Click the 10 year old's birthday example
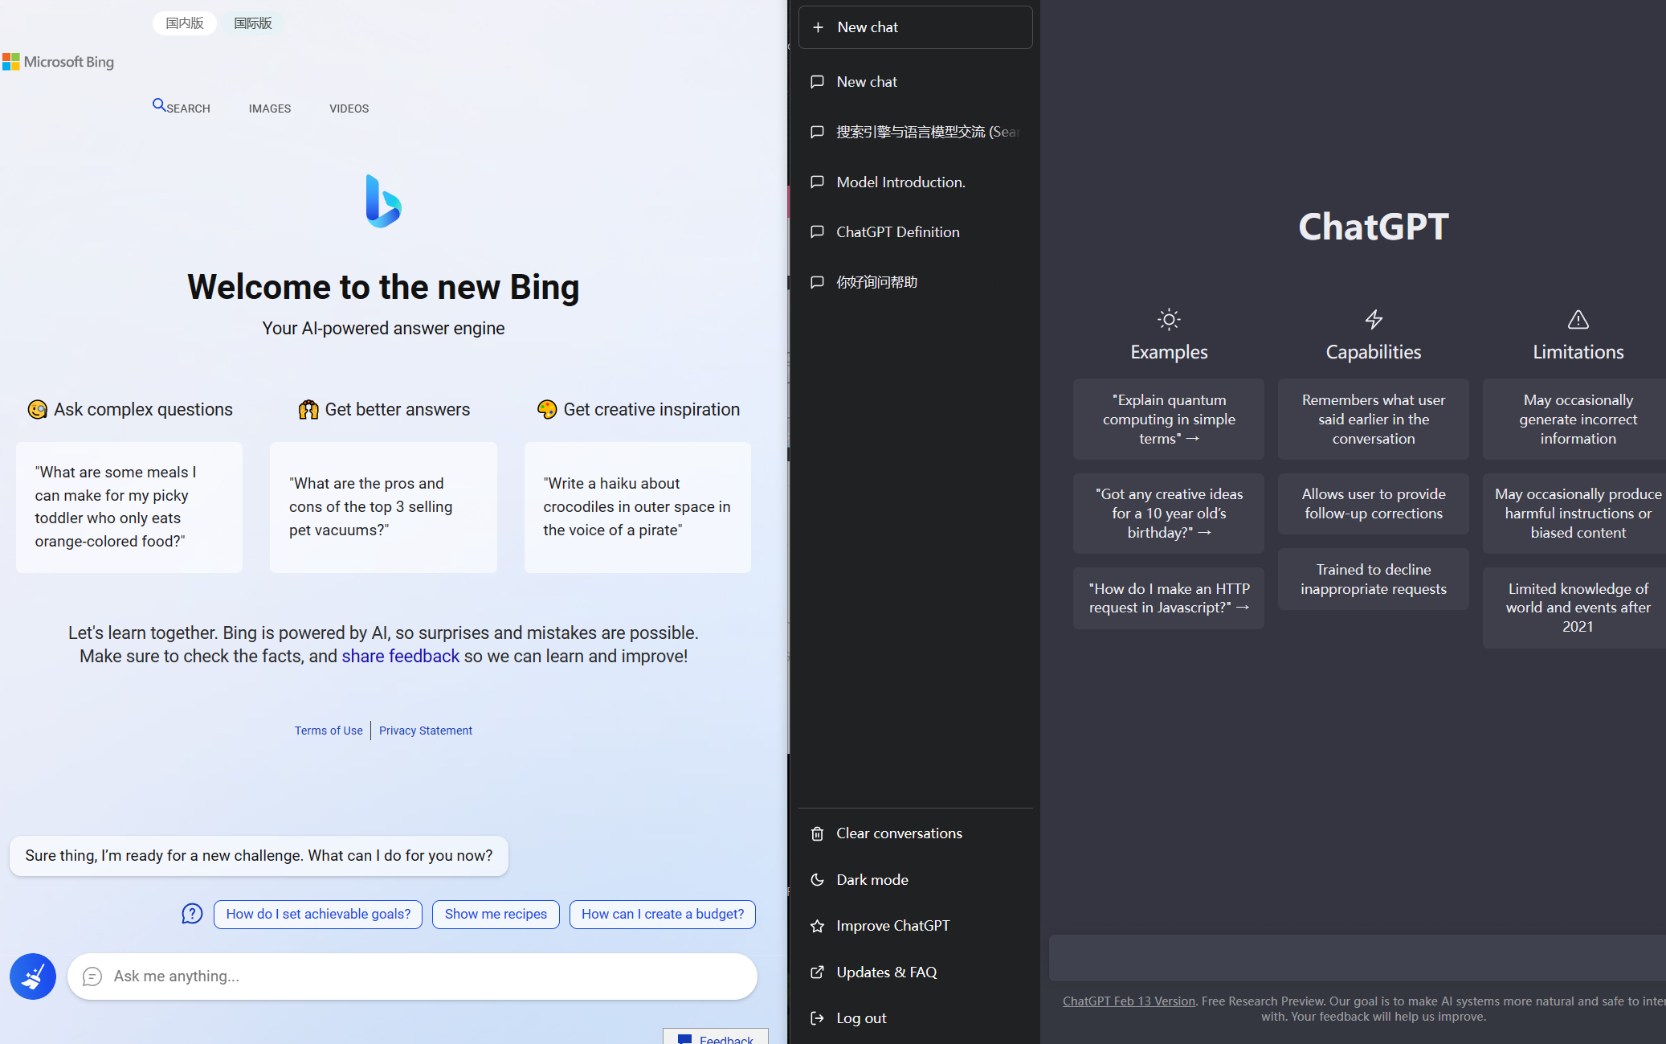The image size is (1666, 1044). pos(1169,514)
